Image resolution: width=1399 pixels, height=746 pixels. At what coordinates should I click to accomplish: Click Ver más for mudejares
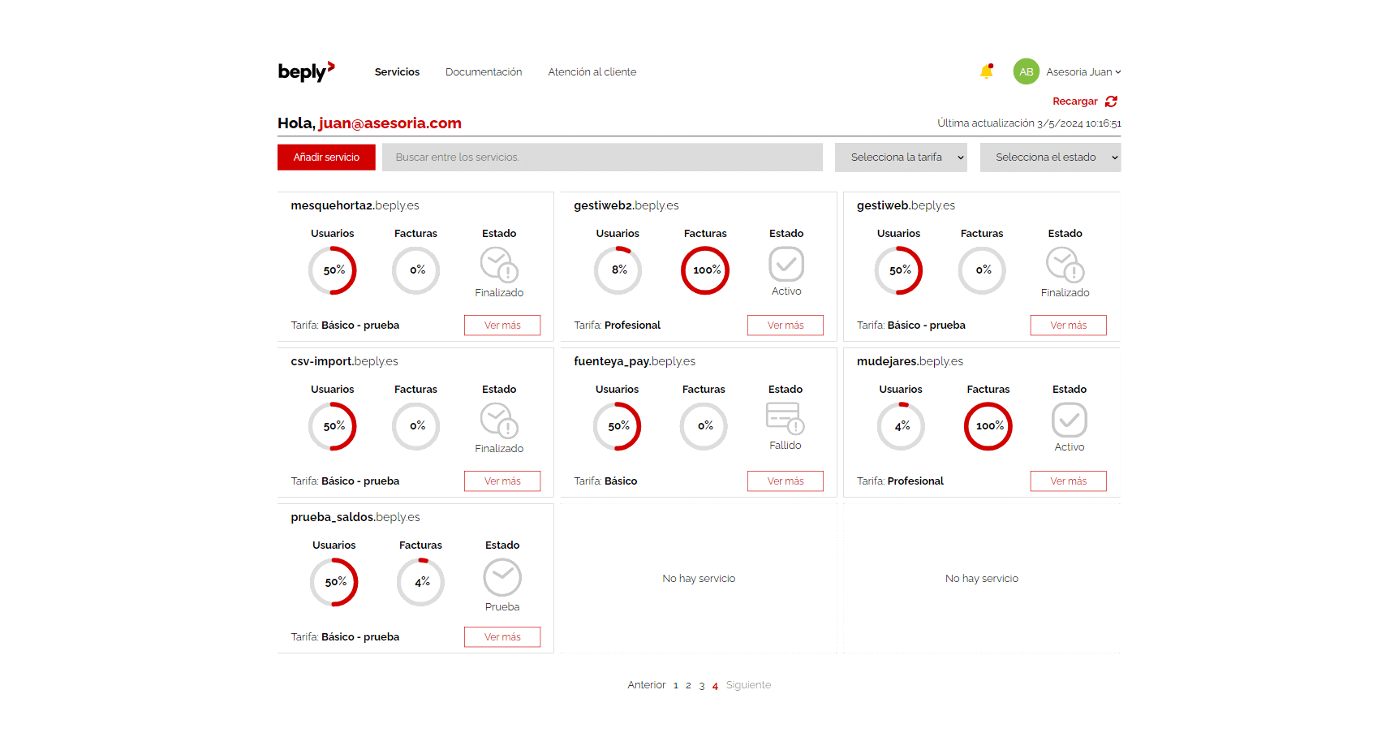click(x=1068, y=481)
